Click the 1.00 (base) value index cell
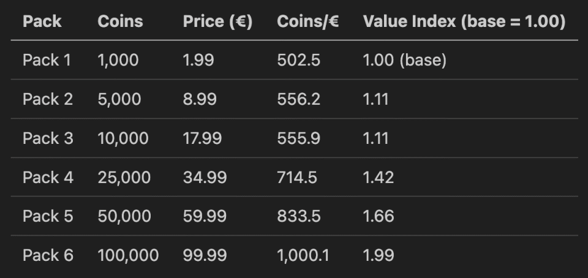This screenshot has width=588, height=278. click(x=404, y=60)
